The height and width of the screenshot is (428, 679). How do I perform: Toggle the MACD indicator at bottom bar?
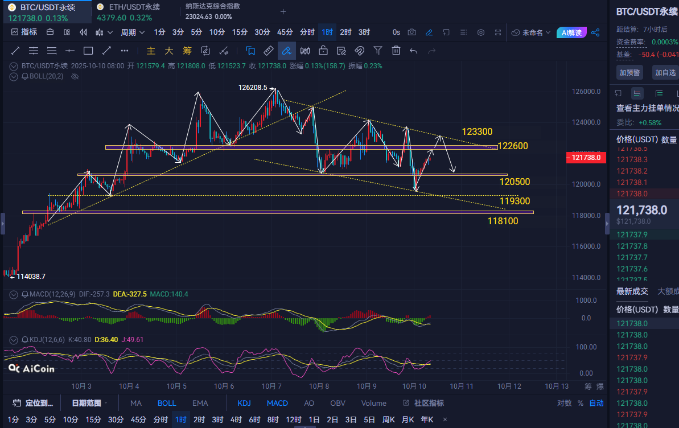[x=277, y=403]
